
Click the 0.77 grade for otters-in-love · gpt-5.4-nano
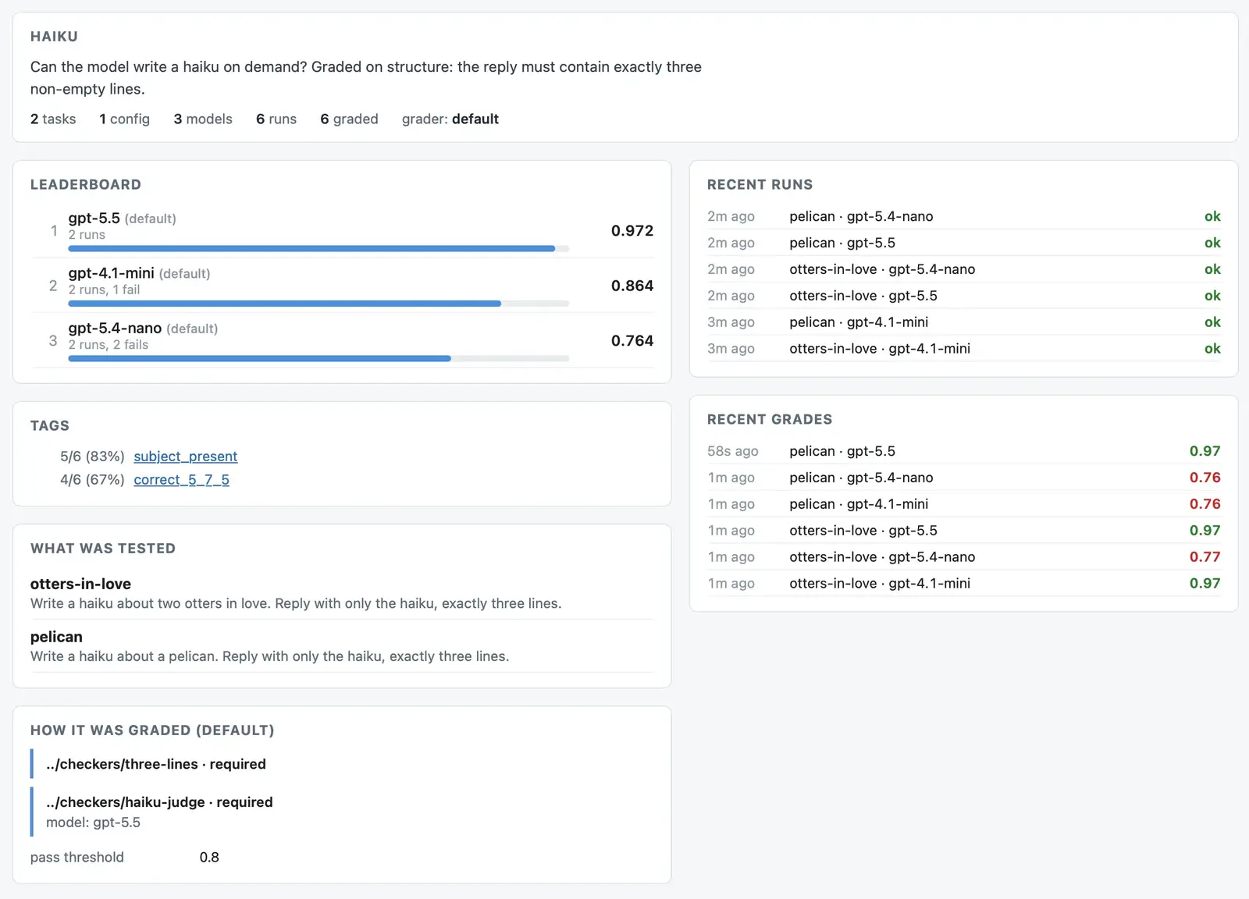(1205, 557)
